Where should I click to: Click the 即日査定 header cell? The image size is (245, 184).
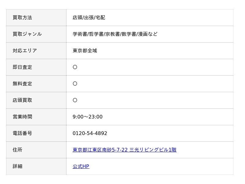tap(36, 67)
